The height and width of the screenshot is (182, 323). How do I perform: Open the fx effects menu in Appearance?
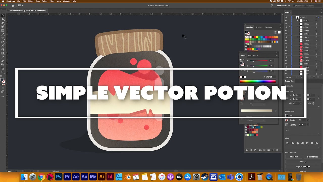point(287,130)
